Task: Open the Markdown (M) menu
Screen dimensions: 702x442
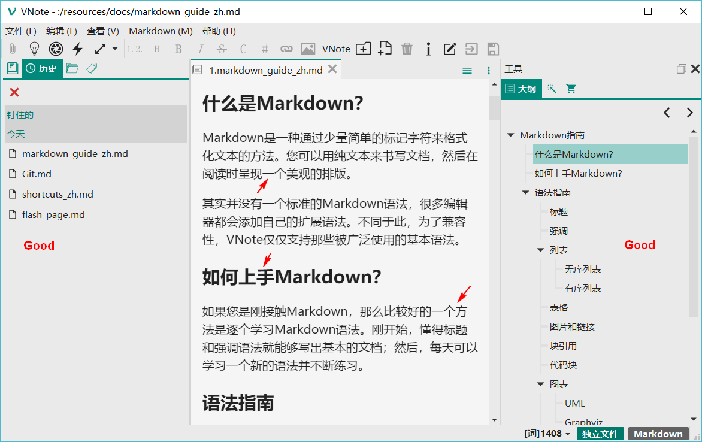Action: pyautogui.click(x=161, y=31)
